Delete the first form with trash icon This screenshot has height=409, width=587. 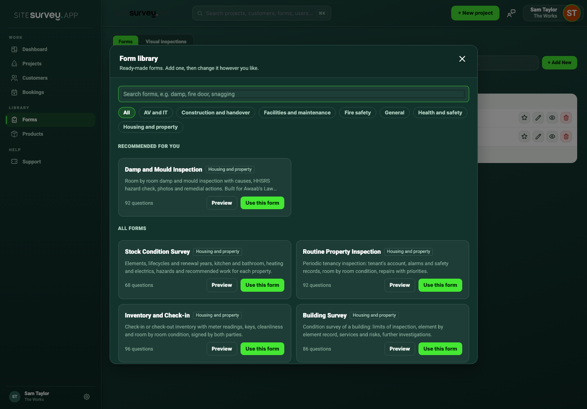[x=566, y=118]
